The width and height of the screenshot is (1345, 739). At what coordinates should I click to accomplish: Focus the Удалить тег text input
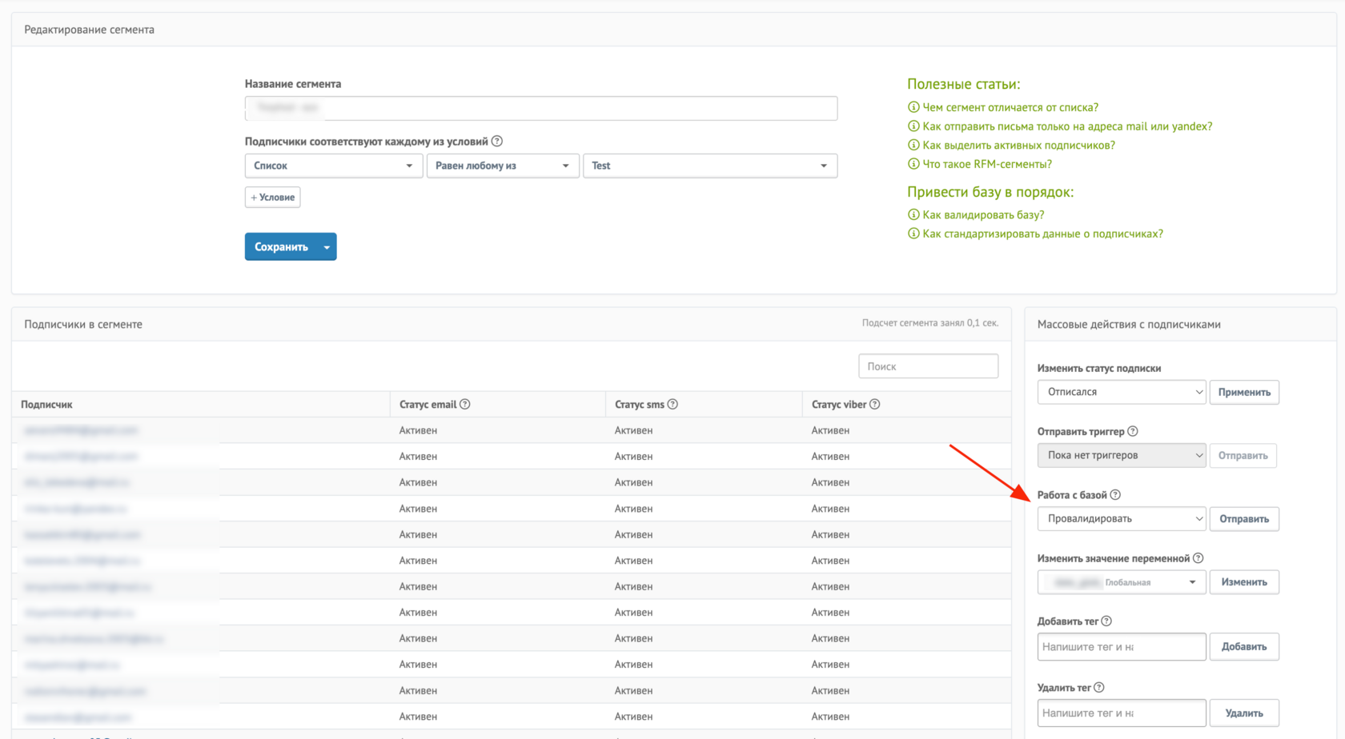tap(1122, 713)
